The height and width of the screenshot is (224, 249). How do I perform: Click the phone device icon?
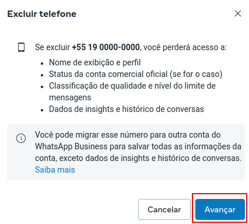[21, 47]
